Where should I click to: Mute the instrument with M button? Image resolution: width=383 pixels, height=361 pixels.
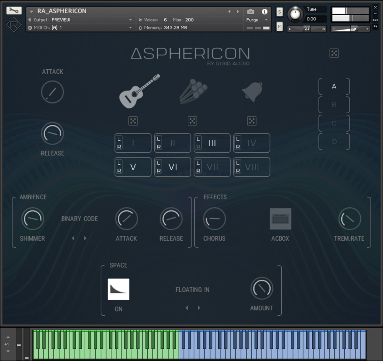(280, 26)
